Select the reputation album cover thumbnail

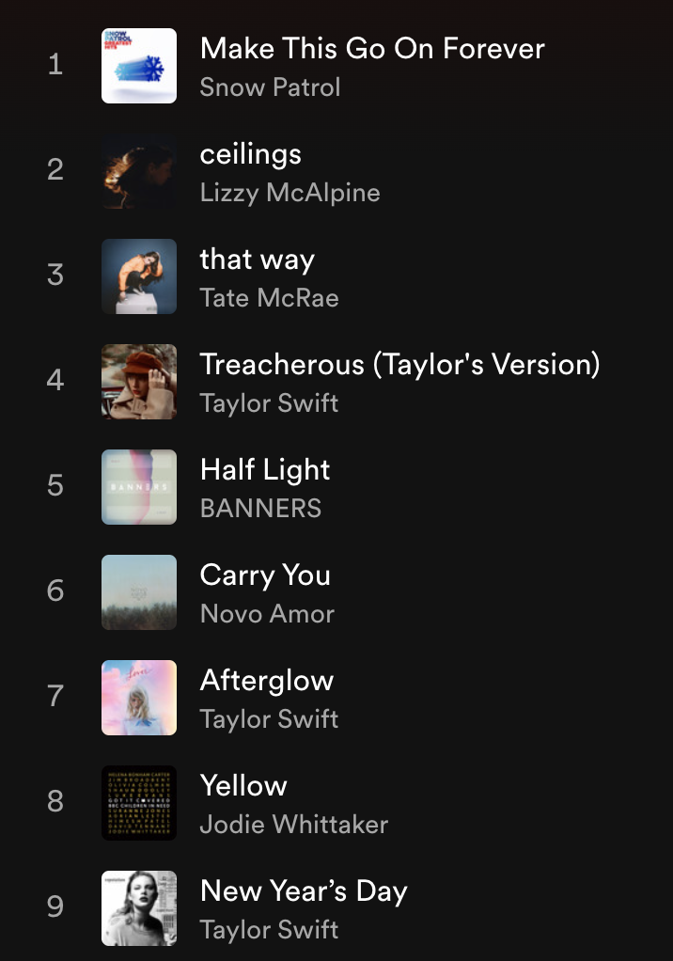pos(139,909)
